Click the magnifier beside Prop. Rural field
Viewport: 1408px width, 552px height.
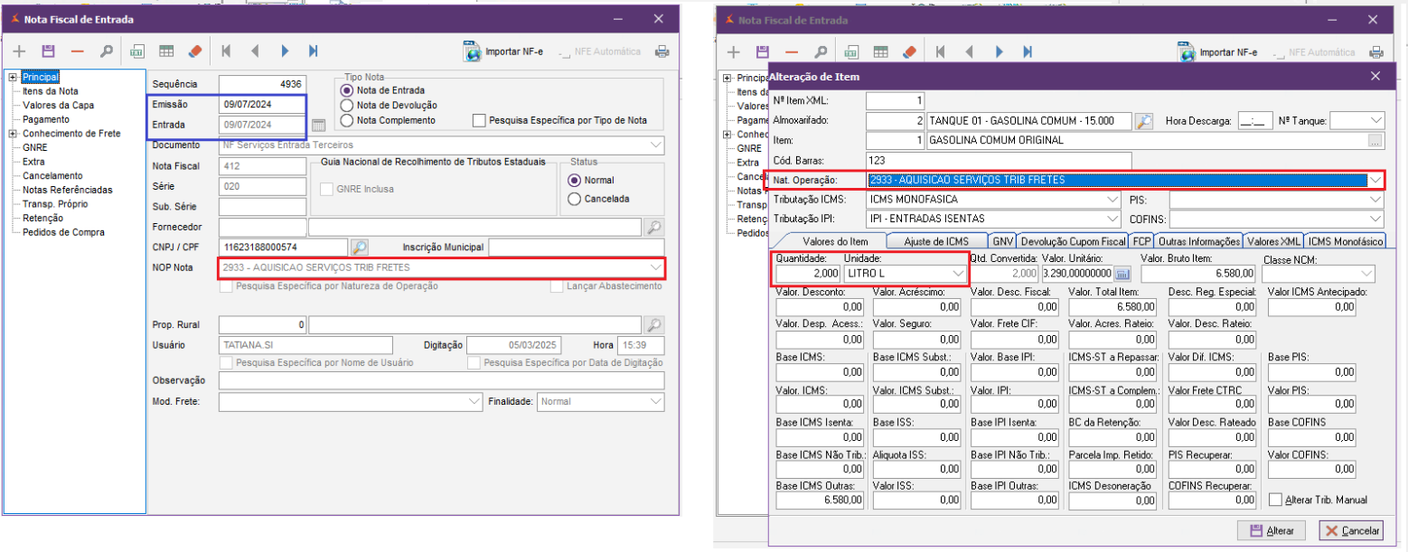click(x=654, y=324)
